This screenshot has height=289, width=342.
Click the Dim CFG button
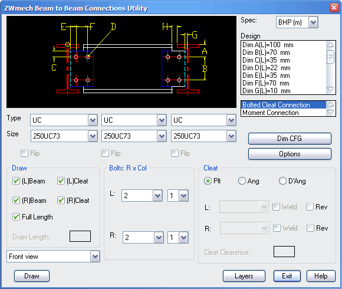click(x=290, y=139)
